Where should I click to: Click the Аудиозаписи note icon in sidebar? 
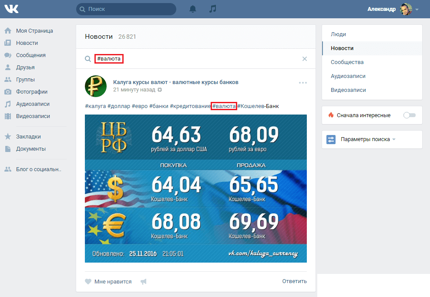click(x=8, y=104)
